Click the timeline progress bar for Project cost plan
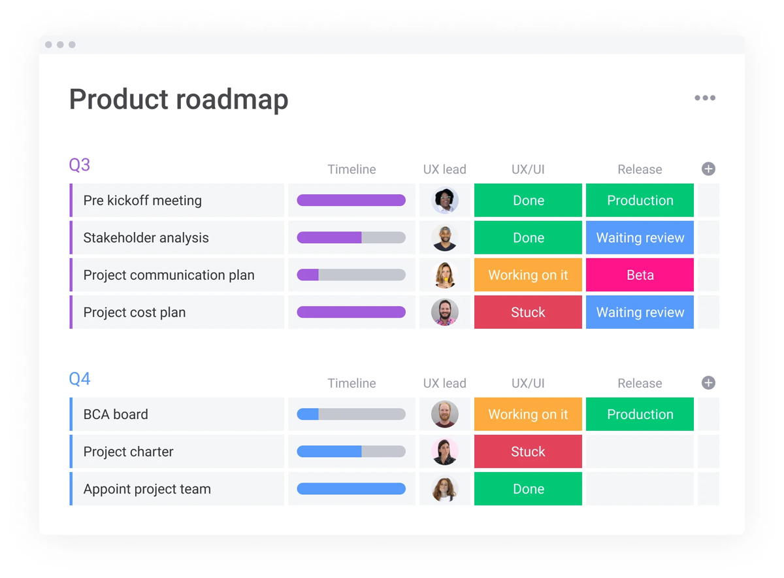Screen dimensions: 784x578 [x=351, y=312]
